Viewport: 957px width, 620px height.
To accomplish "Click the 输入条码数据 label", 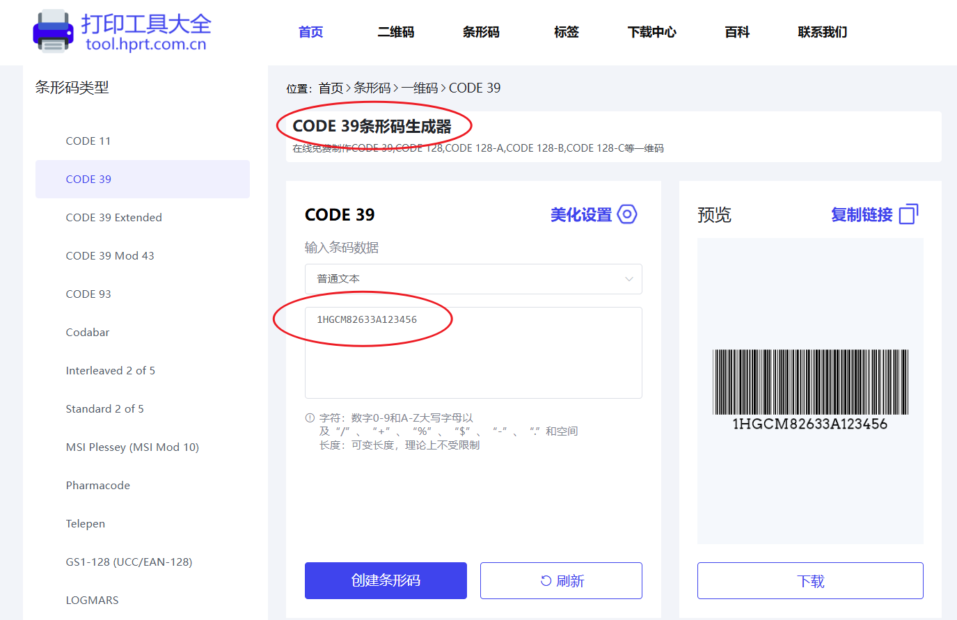I will [x=342, y=248].
